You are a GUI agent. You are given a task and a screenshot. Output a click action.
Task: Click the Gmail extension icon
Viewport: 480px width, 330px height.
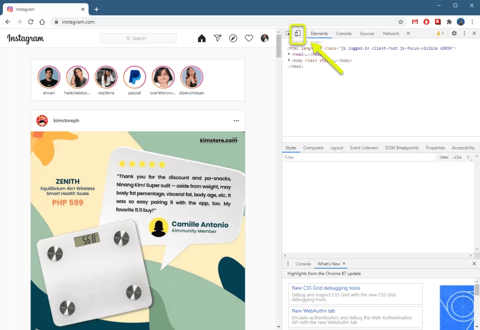click(x=415, y=22)
